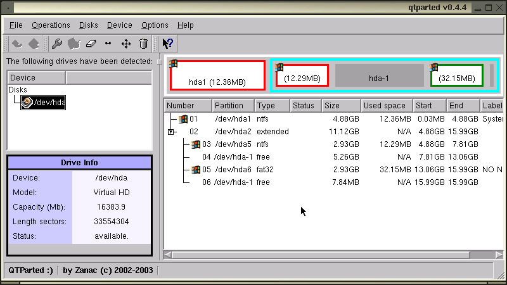Click the Delete trash can icon
Viewport: 507px width, 285px height.
pos(143,44)
